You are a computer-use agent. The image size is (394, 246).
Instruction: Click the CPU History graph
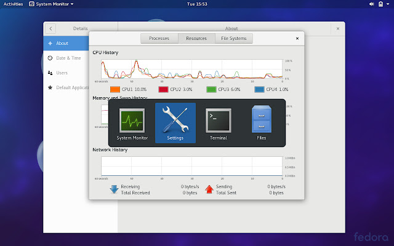[x=192, y=69]
